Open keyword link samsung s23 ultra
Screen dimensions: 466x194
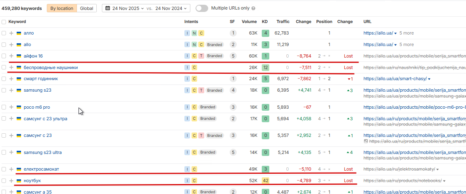[x=43, y=152]
